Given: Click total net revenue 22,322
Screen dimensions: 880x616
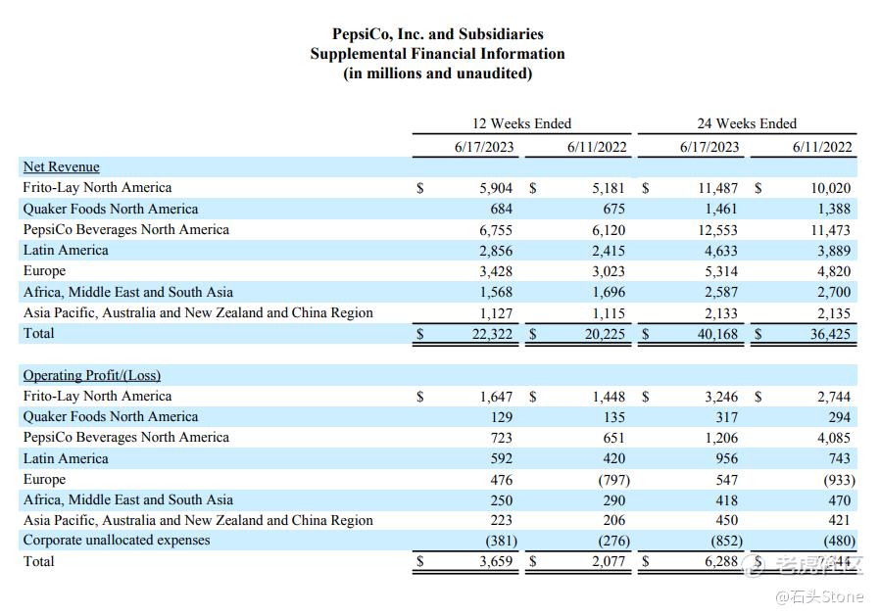Looking at the screenshot, I should coord(492,334).
